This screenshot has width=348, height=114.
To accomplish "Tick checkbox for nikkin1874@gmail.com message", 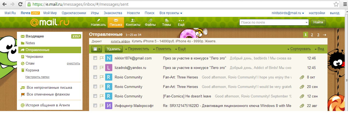I will 95,58.
